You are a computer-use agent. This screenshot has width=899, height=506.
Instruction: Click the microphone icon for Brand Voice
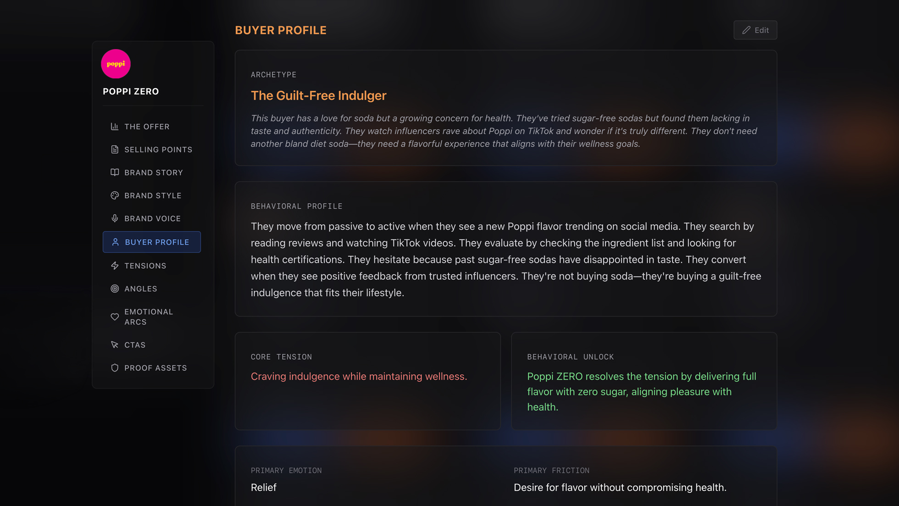click(115, 218)
